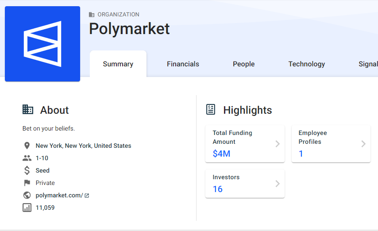The height and width of the screenshot is (231, 378).
Task: Open the Financials tab
Action: 183,64
